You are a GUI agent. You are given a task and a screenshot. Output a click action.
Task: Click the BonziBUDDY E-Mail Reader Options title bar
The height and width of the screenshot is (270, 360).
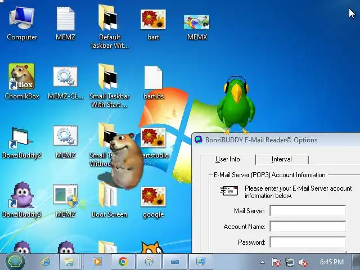(x=276, y=140)
